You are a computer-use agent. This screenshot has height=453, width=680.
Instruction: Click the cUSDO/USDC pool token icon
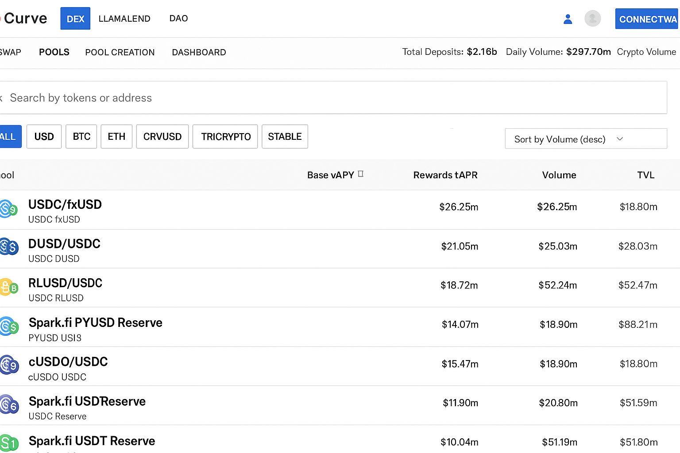(9, 365)
